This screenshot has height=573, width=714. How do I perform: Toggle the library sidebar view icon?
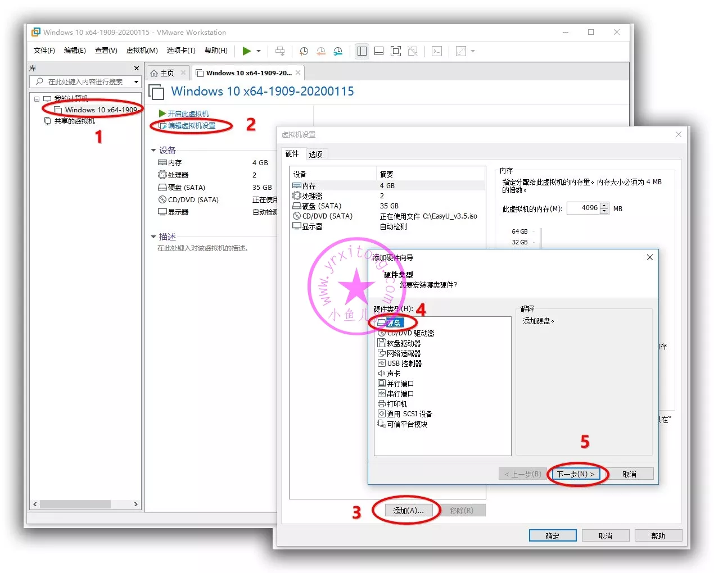(362, 51)
